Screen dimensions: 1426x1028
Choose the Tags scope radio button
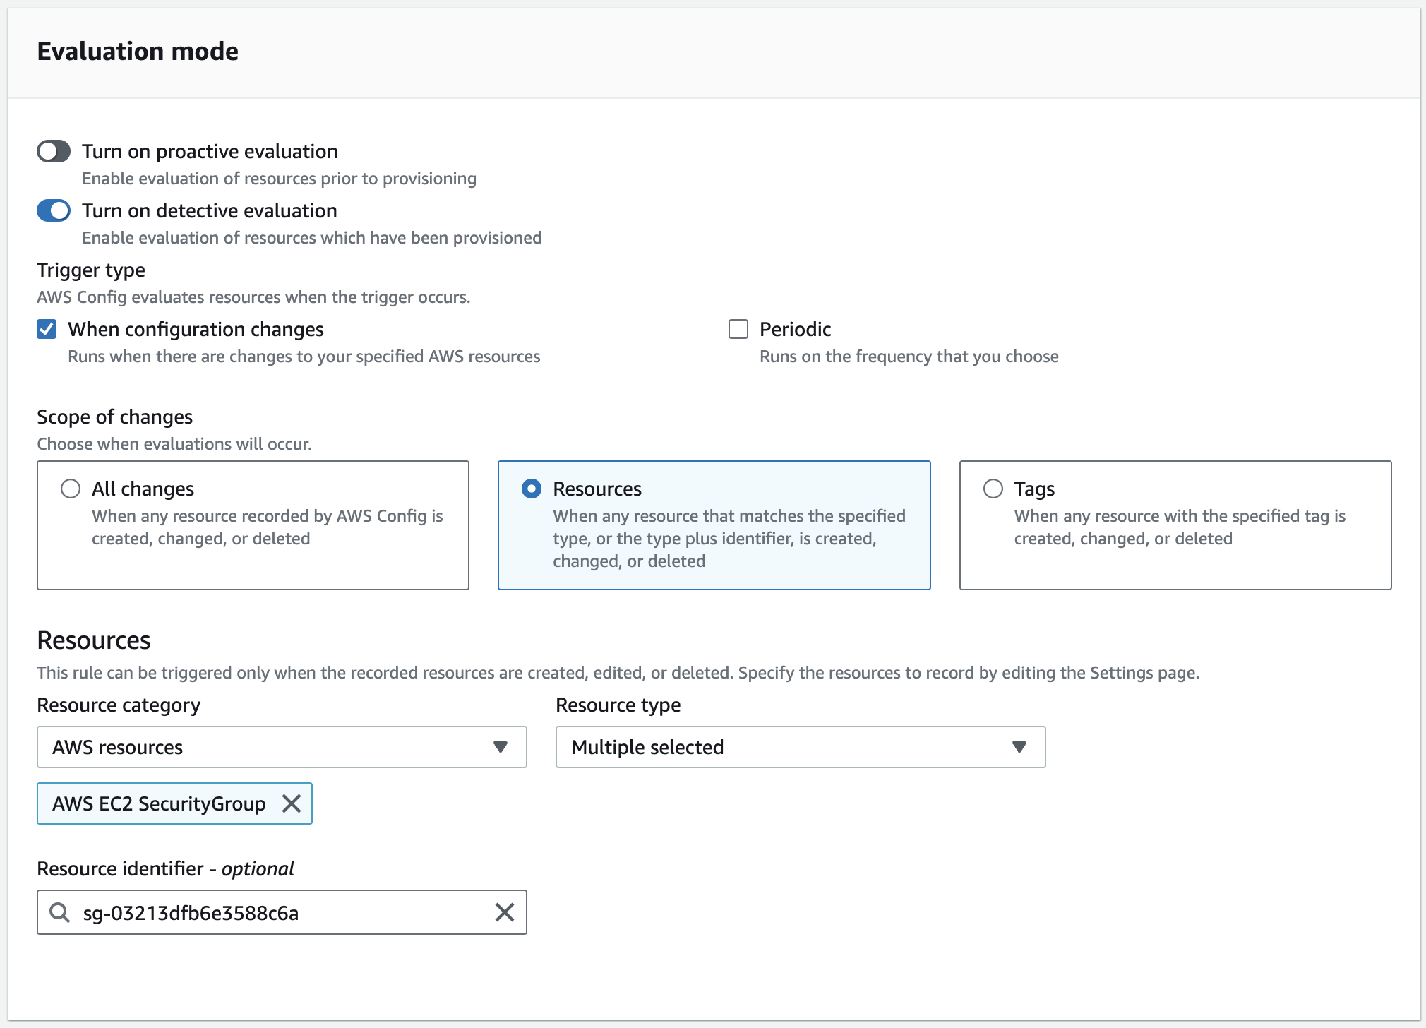(993, 489)
